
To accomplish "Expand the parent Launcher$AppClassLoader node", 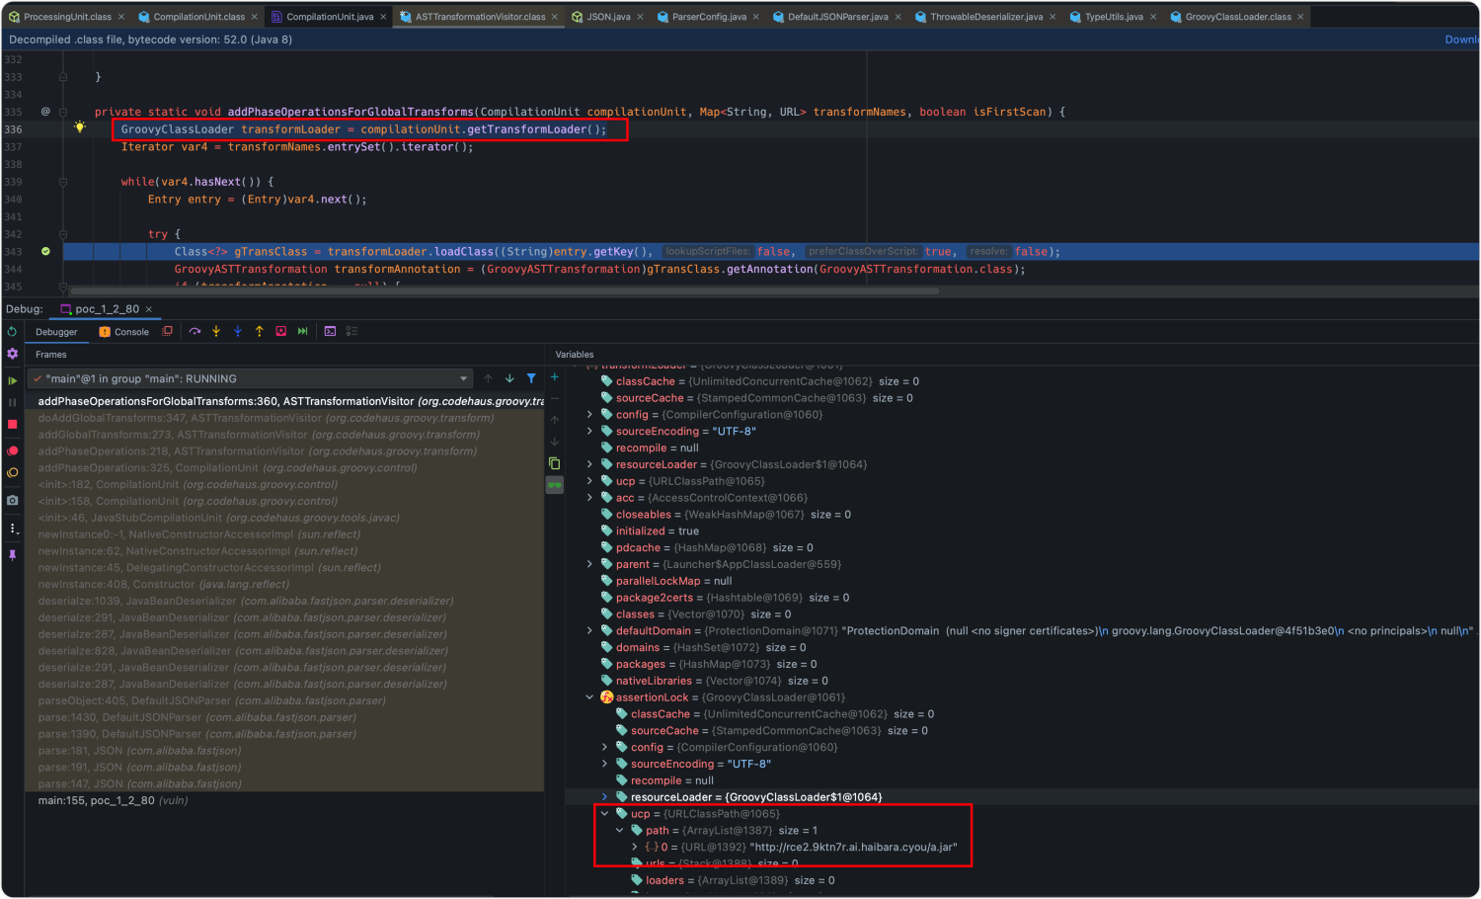I will click(x=589, y=564).
